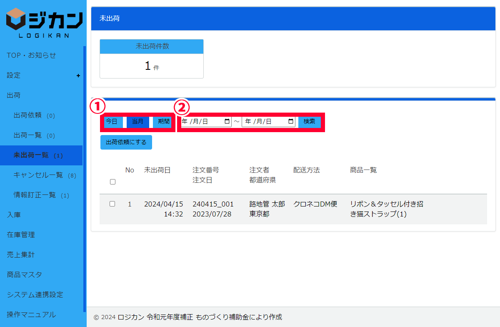This screenshot has width=500, height=327.
Task: Check the row 1 order checkbox
Action: pyautogui.click(x=112, y=204)
